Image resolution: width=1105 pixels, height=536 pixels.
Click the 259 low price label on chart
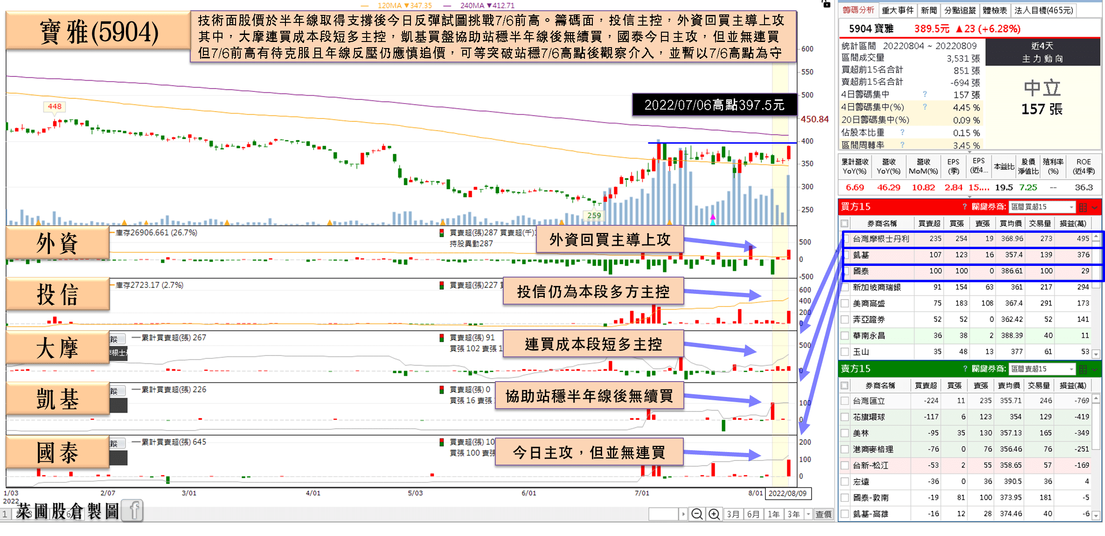(594, 216)
